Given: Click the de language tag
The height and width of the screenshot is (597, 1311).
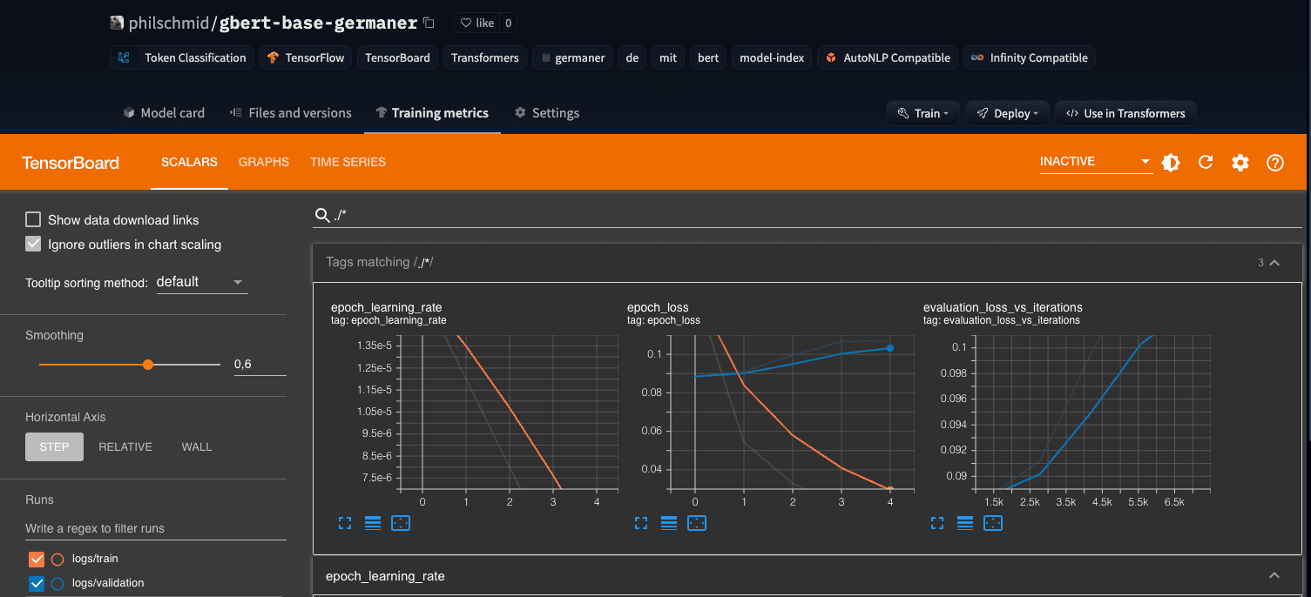Looking at the screenshot, I should coord(632,57).
